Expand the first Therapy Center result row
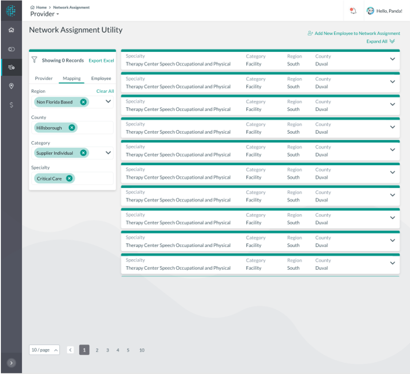410x374 pixels. (393, 59)
